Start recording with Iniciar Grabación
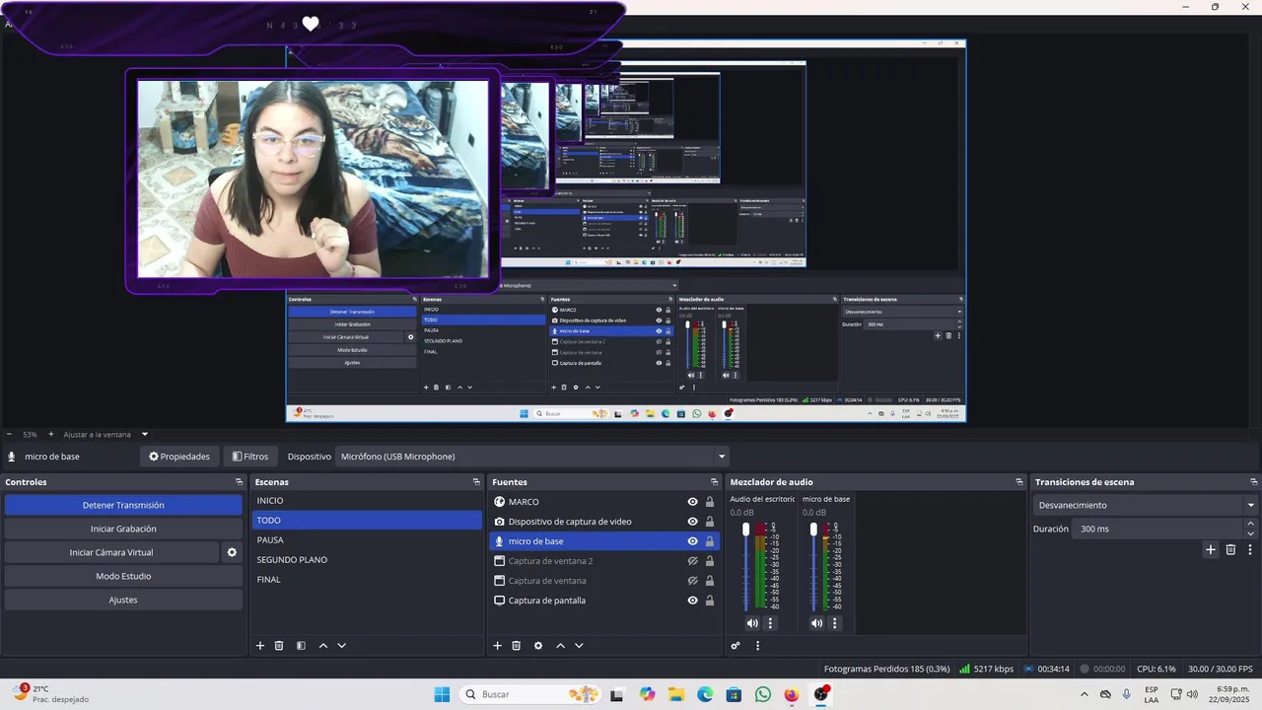 pos(123,529)
